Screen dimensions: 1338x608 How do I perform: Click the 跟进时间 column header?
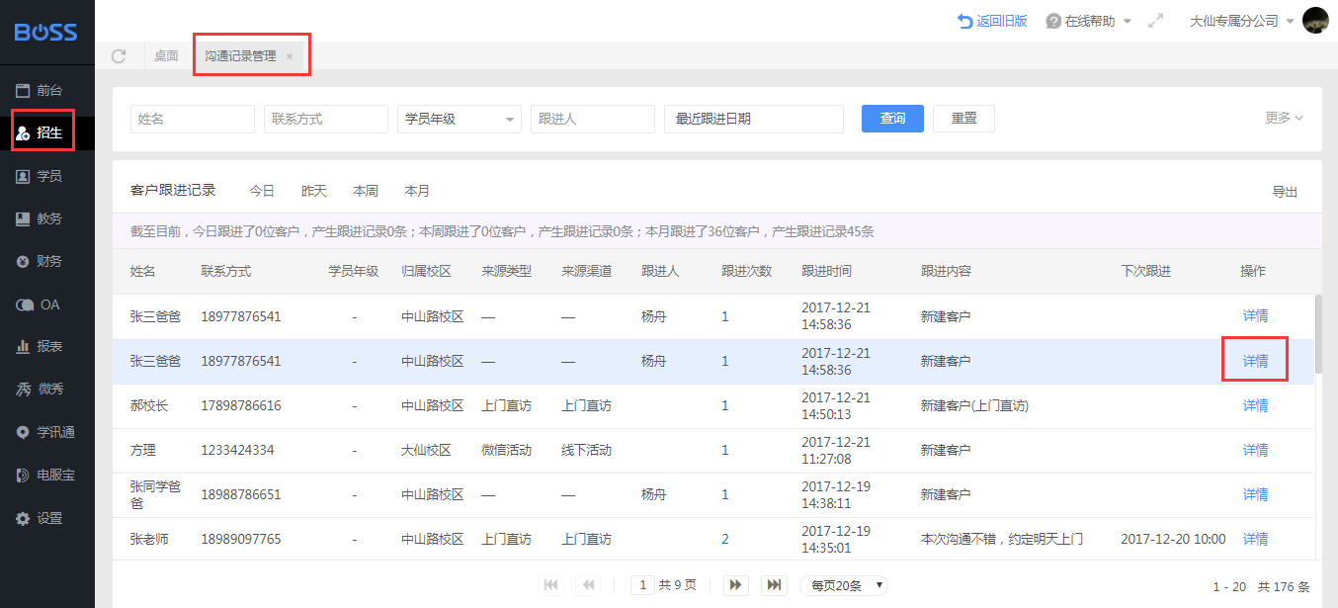827,271
